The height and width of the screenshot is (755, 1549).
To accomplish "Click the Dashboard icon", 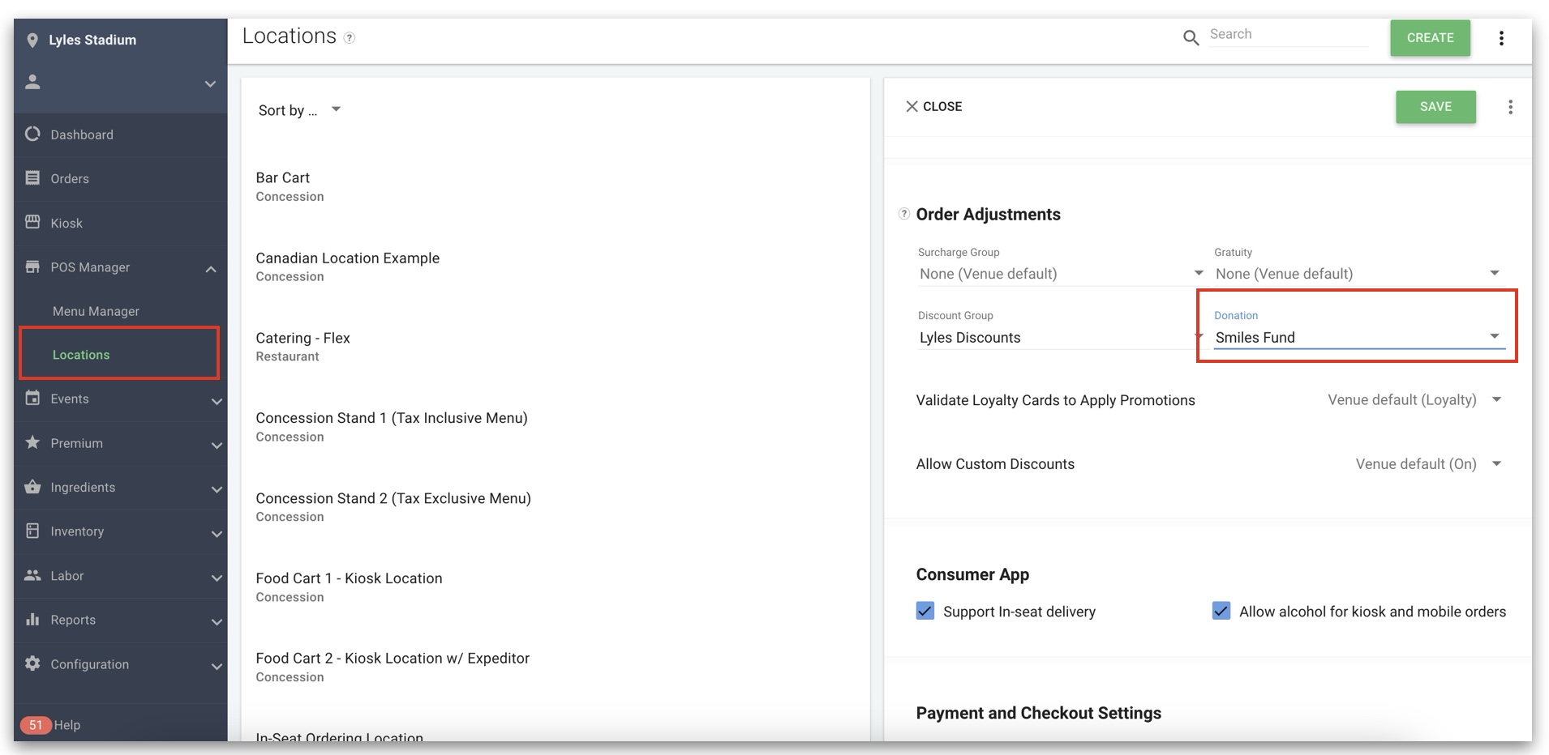I will coord(32,134).
